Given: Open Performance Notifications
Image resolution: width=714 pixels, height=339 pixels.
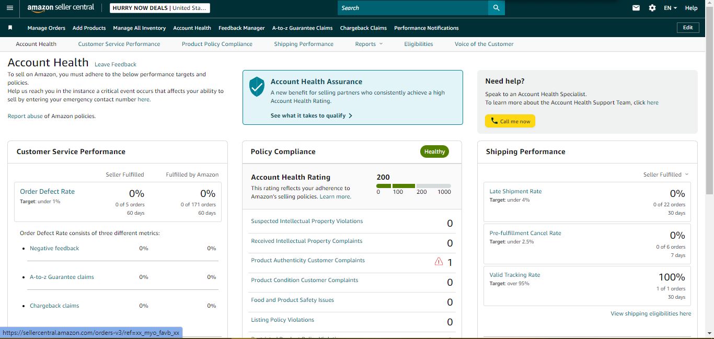Looking at the screenshot, I should tap(427, 28).
